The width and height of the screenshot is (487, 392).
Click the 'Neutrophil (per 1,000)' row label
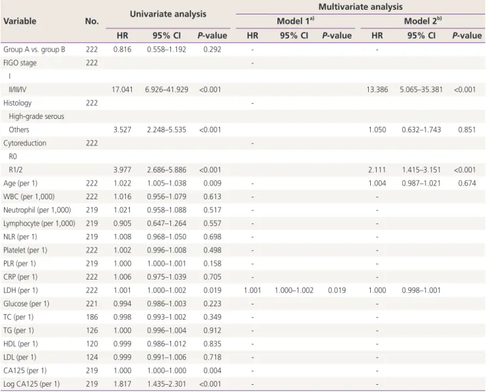pos(37,210)
